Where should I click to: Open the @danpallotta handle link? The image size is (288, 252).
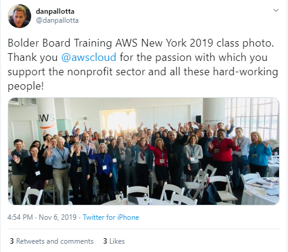point(57,20)
